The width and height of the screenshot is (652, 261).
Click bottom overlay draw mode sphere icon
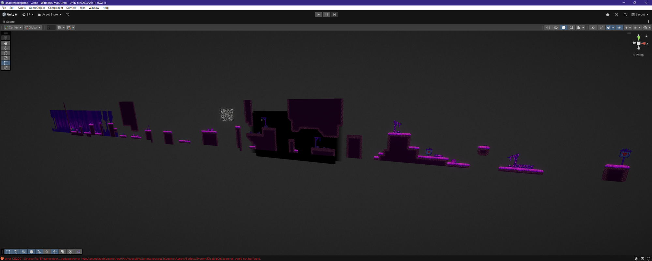point(31,252)
